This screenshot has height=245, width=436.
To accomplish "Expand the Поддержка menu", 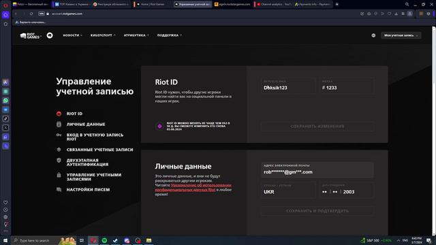I will tap(170, 35).
